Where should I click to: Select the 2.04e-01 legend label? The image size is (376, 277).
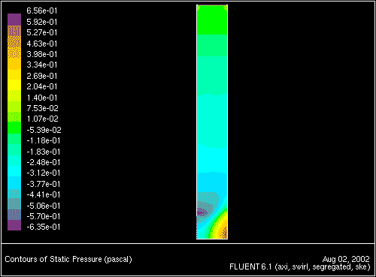42,86
